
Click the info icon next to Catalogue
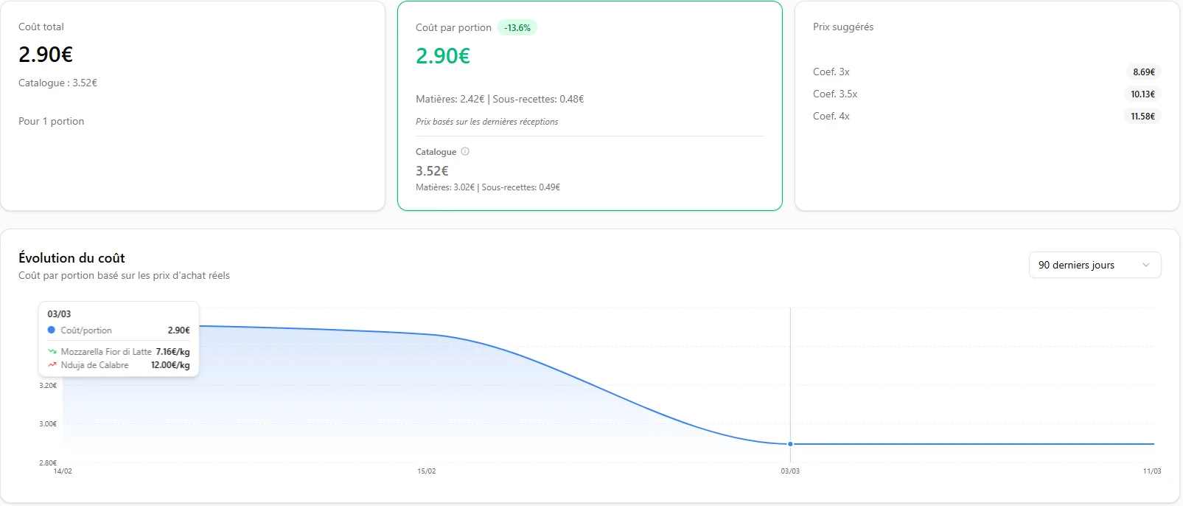tap(465, 151)
